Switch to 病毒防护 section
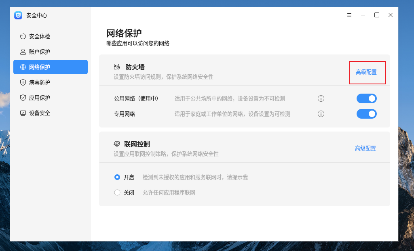Screen dimensions: 414x251 (x=51, y=82)
